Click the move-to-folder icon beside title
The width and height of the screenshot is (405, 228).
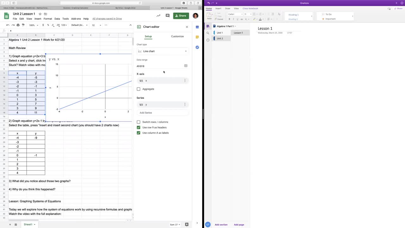[46, 14]
